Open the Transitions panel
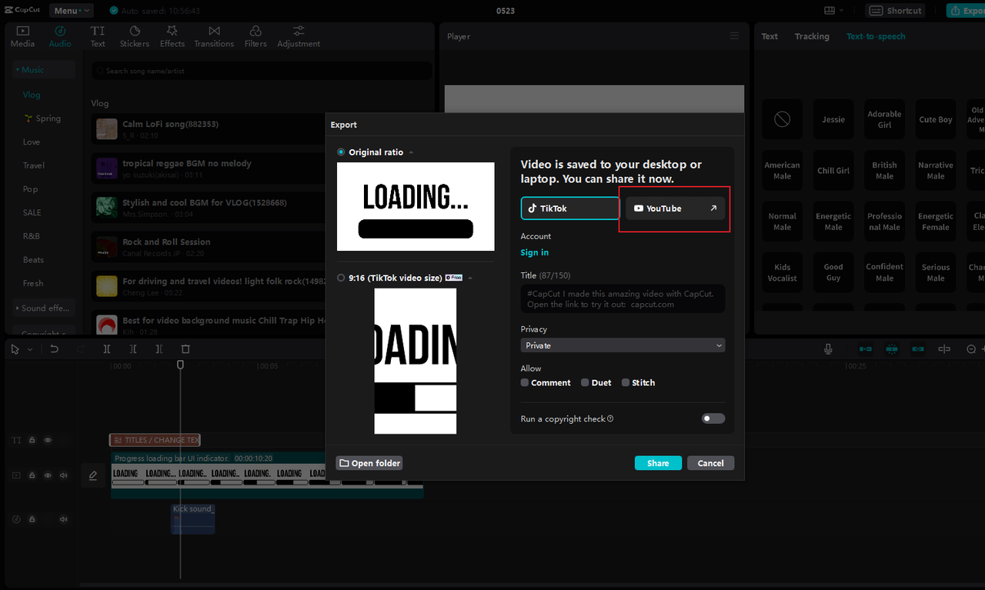985x590 pixels. coord(213,35)
